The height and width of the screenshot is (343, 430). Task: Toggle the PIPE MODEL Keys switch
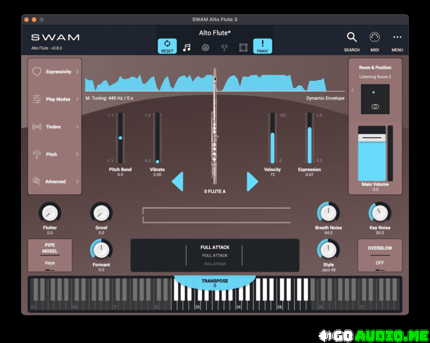[50, 255]
